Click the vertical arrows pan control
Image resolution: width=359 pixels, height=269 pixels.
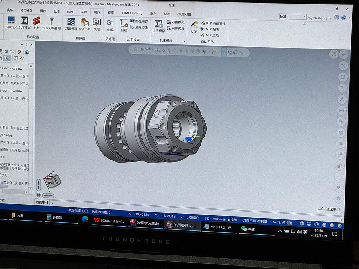pyautogui.click(x=39, y=185)
